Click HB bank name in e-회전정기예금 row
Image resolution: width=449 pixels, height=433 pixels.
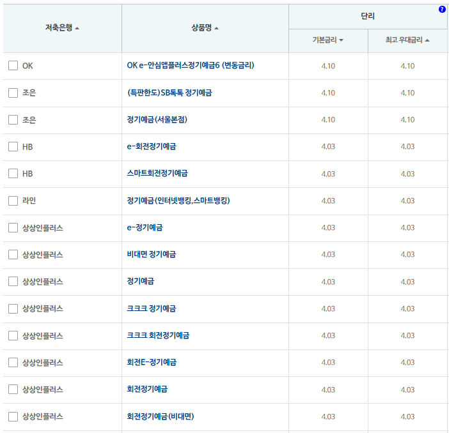[28, 147]
